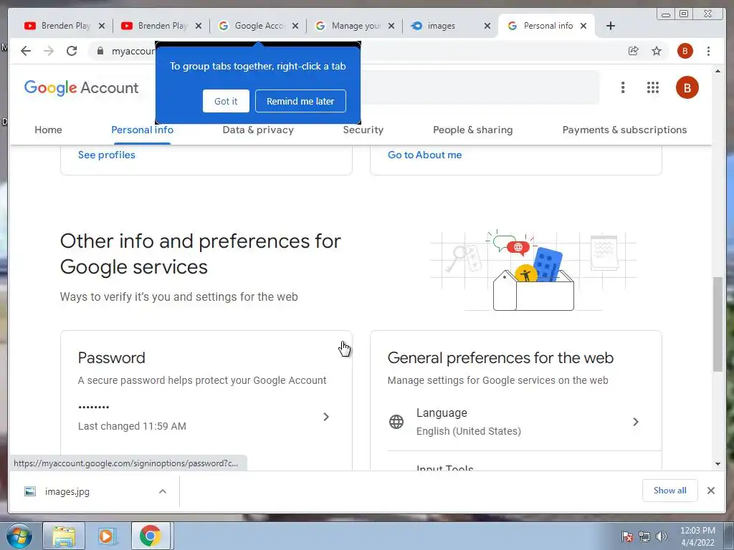Click the taskbar clock showing 12:03 PM
Viewport: 734px width, 550px height.
(697, 536)
